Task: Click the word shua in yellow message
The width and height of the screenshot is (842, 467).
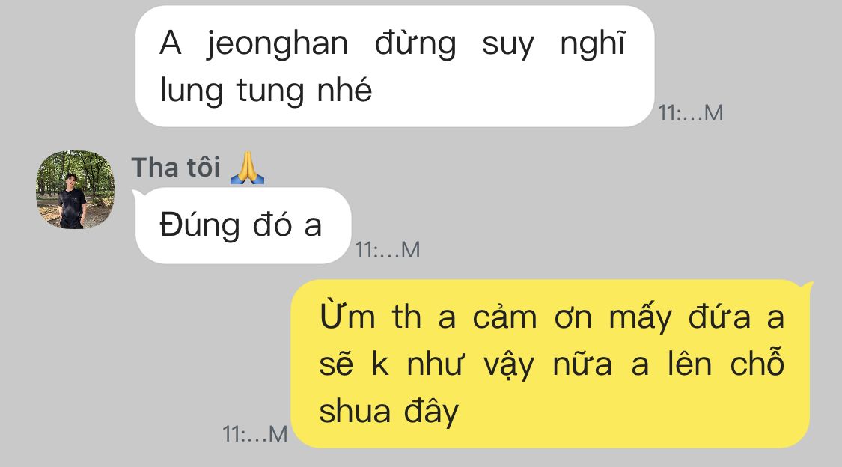Action: pyautogui.click(x=355, y=412)
